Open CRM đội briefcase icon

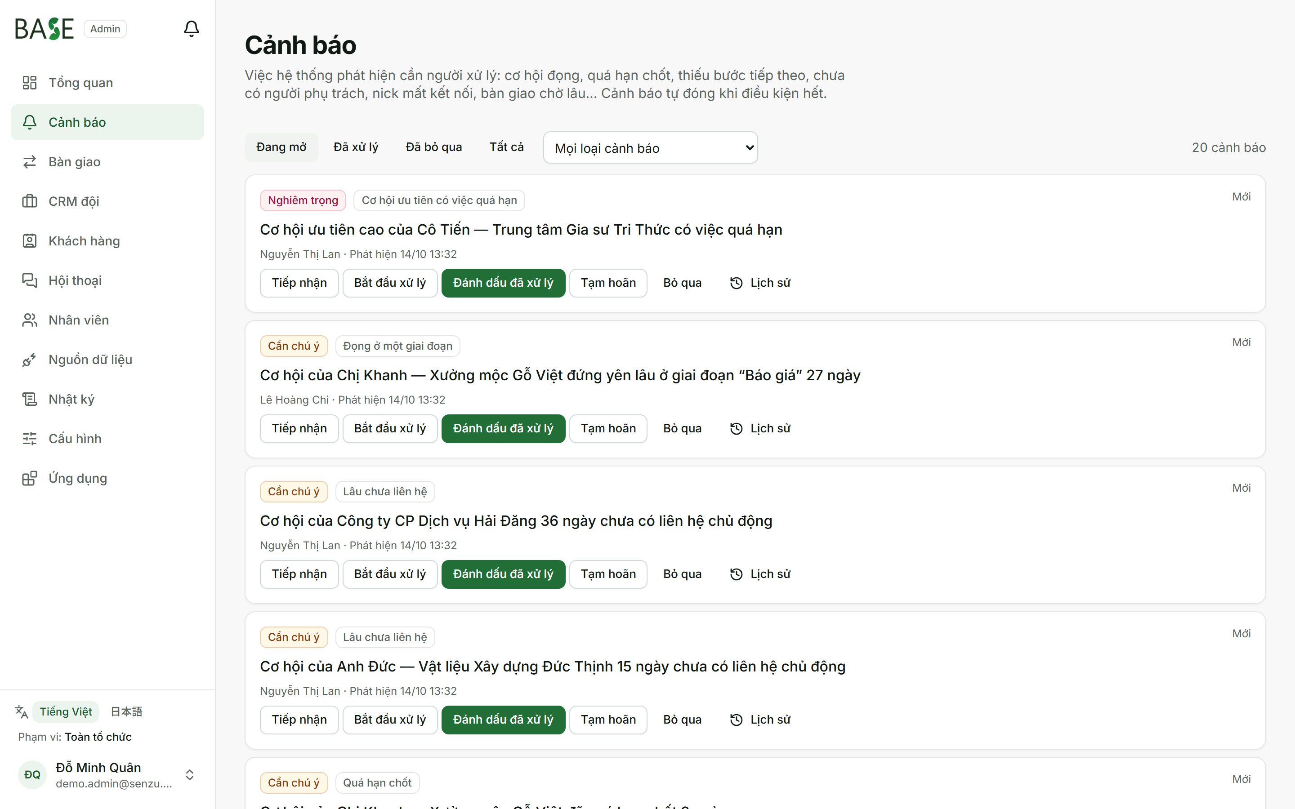29,202
